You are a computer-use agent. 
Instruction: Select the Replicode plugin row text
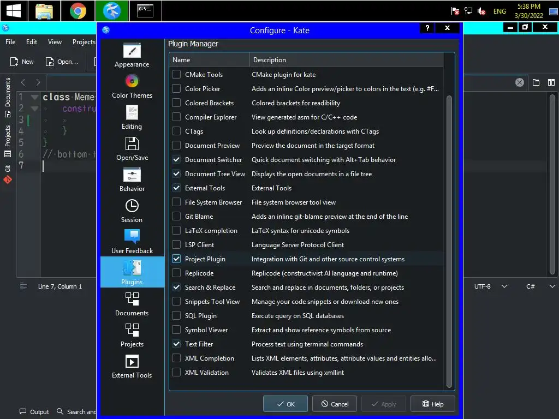199,273
